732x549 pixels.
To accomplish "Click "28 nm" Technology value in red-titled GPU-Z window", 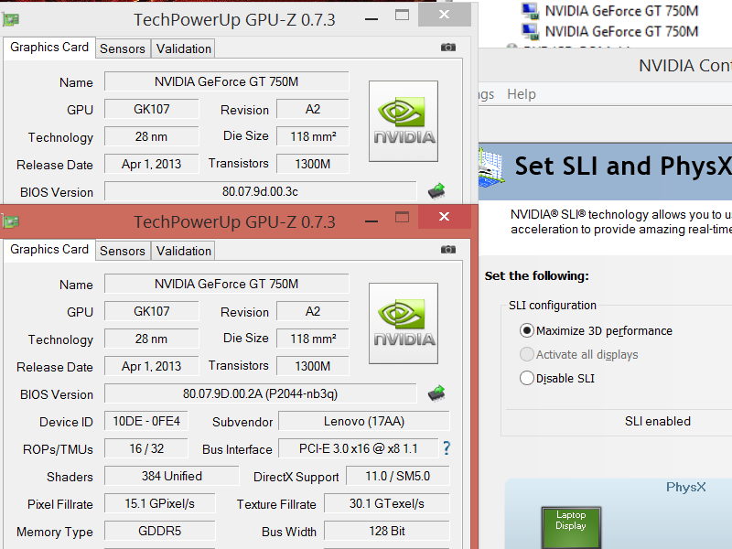I will [x=152, y=339].
